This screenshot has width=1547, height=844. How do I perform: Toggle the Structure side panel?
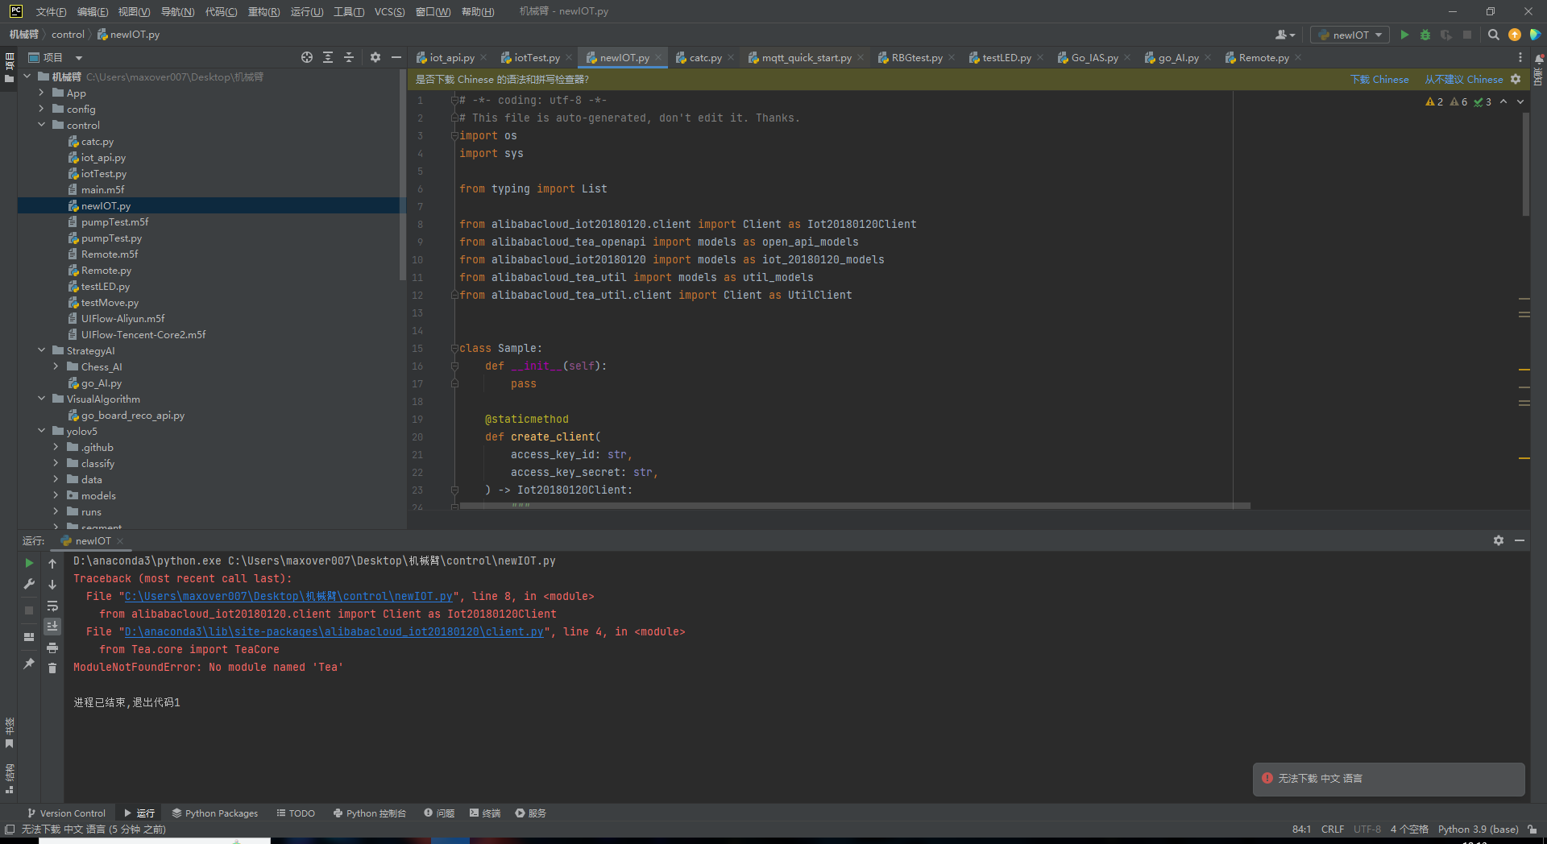[10, 778]
